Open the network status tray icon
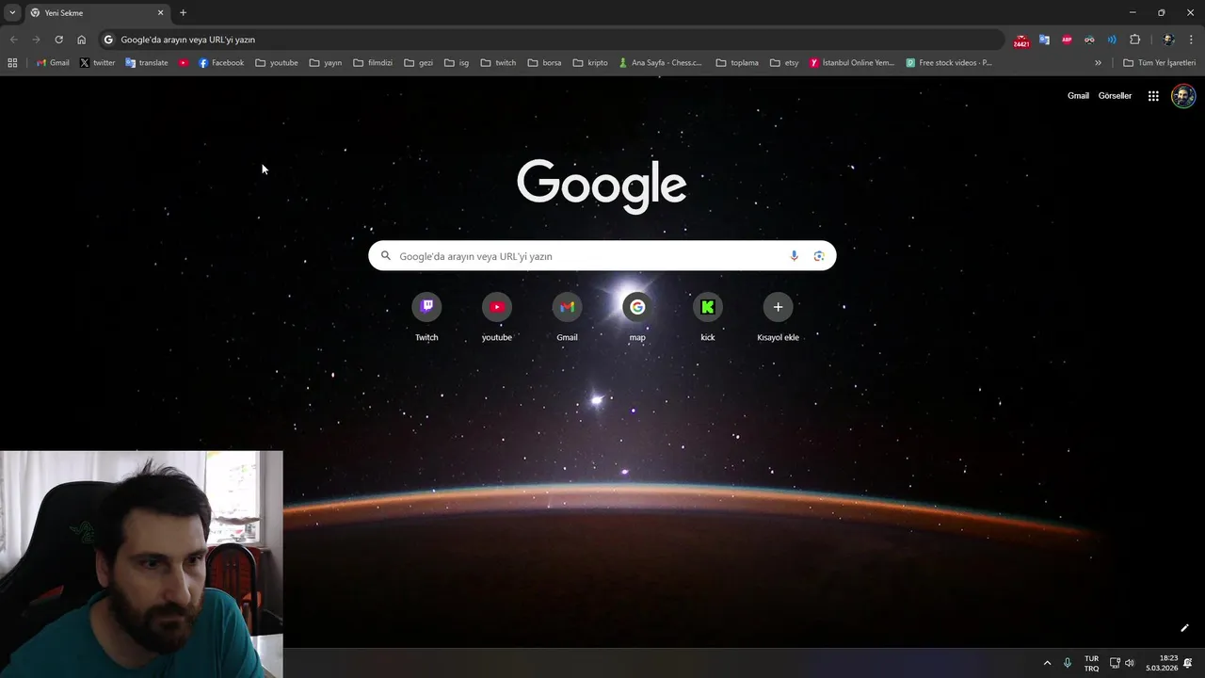This screenshot has width=1205, height=678. tap(1115, 663)
